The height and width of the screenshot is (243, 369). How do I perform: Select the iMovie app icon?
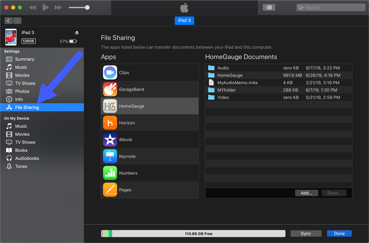point(110,139)
